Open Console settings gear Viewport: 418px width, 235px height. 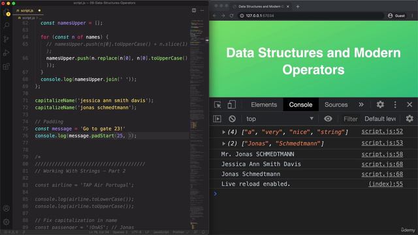[410, 119]
